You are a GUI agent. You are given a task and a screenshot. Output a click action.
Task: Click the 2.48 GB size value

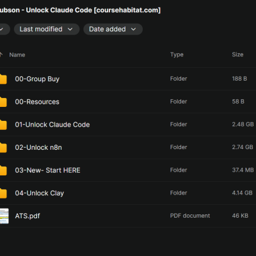pos(243,124)
